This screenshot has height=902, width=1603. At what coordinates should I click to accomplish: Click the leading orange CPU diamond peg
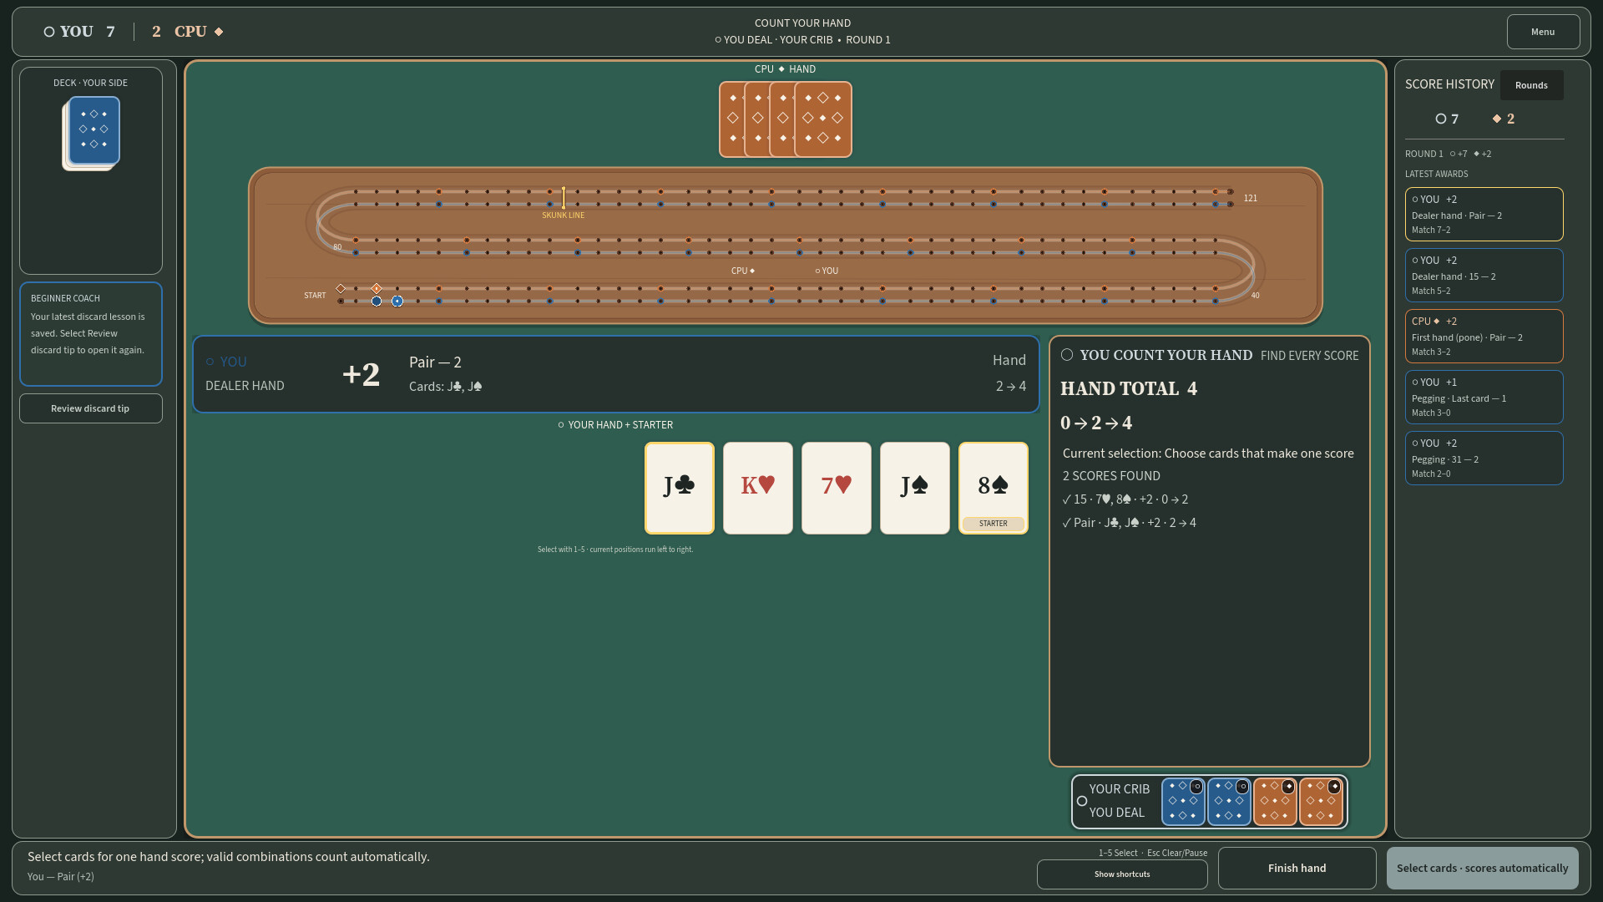[377, 288]
